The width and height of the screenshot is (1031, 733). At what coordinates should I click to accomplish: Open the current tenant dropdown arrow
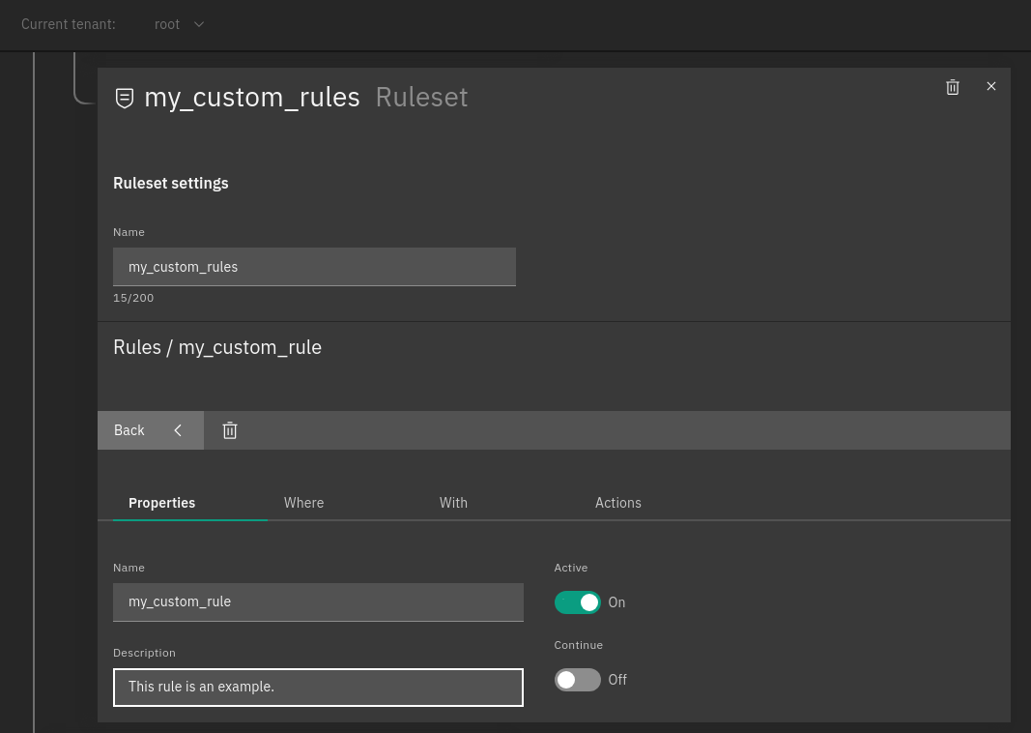click(x=199, y=24)
